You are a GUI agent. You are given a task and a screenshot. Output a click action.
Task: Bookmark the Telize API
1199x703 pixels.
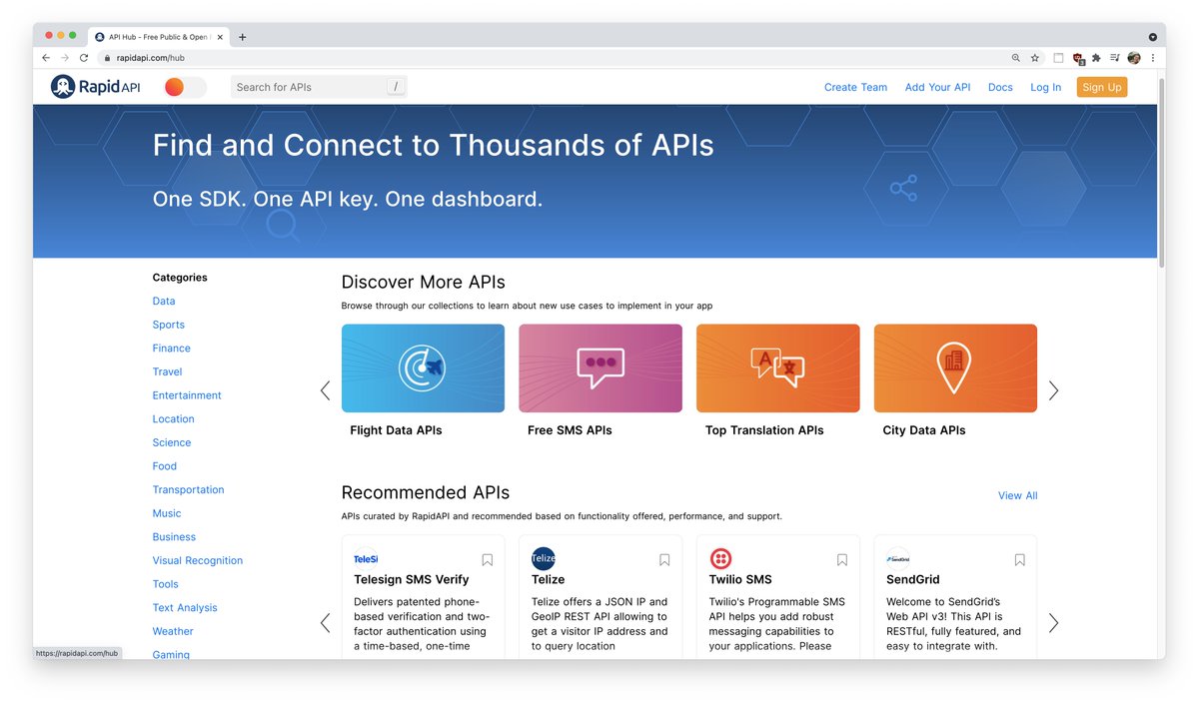664,560
